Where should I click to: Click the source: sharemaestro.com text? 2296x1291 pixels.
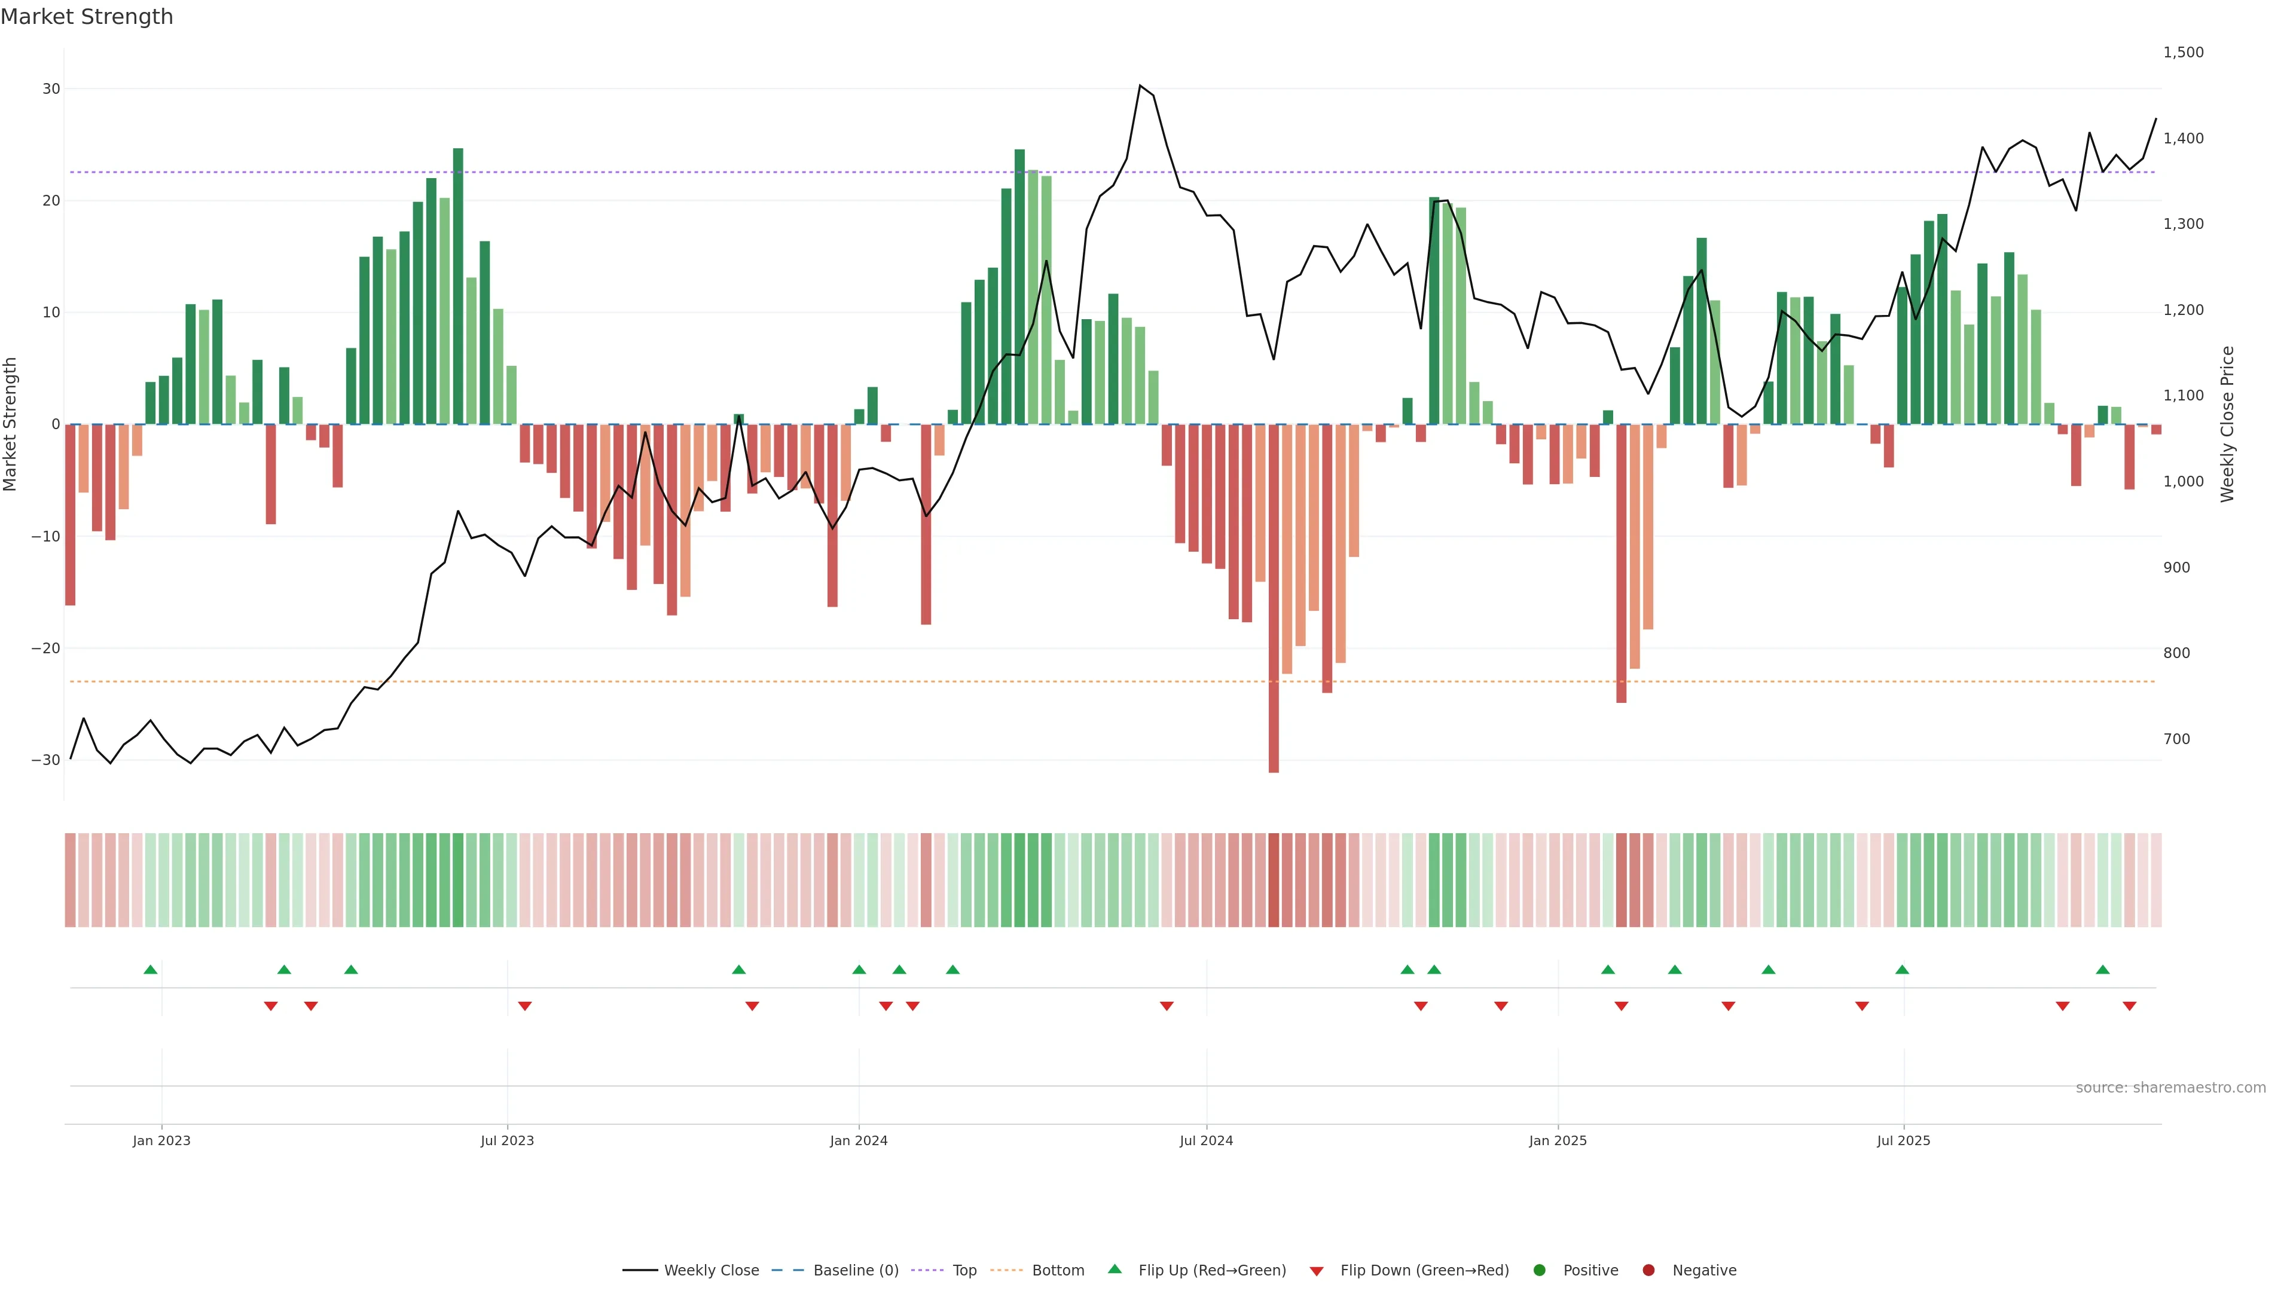[2170, 1088]
